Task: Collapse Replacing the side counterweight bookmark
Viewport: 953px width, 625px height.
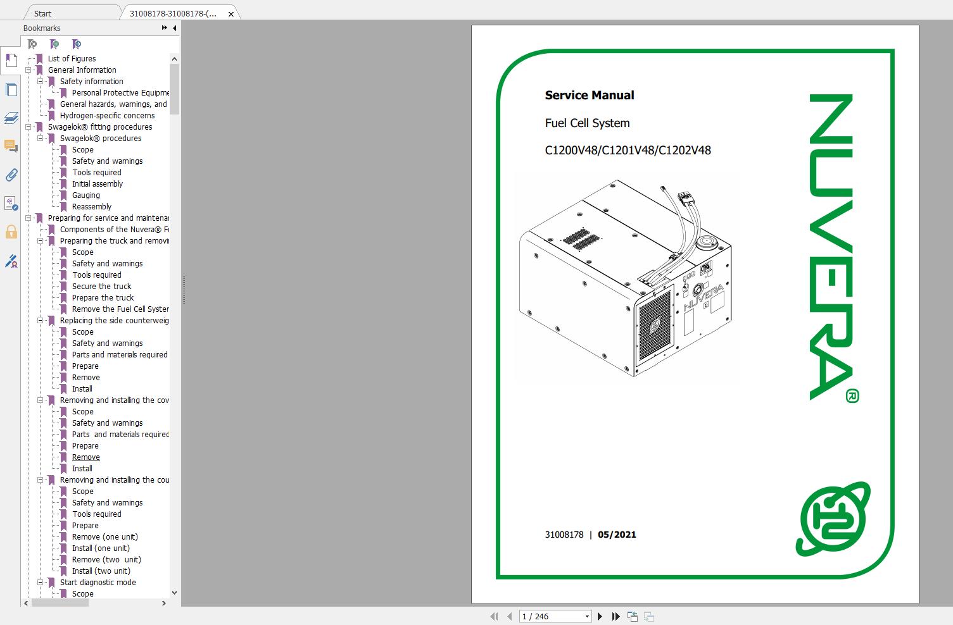Action: 41,321
